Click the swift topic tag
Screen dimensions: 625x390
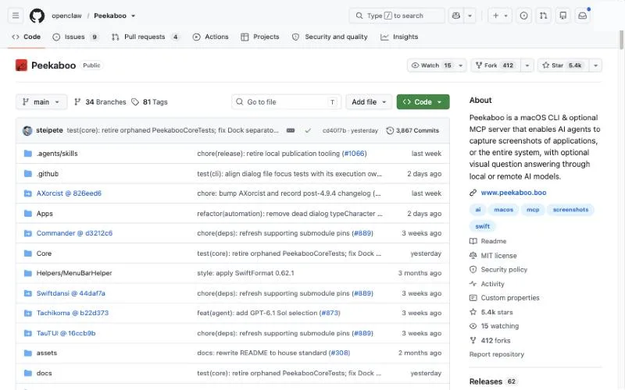pos(482,226)
